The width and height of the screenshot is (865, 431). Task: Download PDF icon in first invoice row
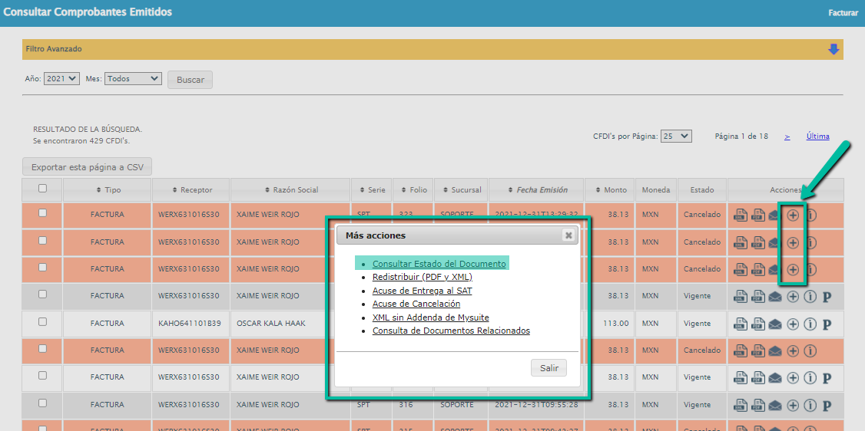[x=757, y=215]
